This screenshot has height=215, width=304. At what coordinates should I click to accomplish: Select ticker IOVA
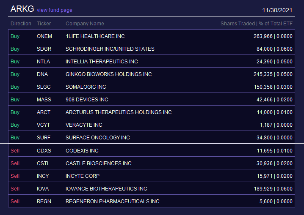coord(43,189)
